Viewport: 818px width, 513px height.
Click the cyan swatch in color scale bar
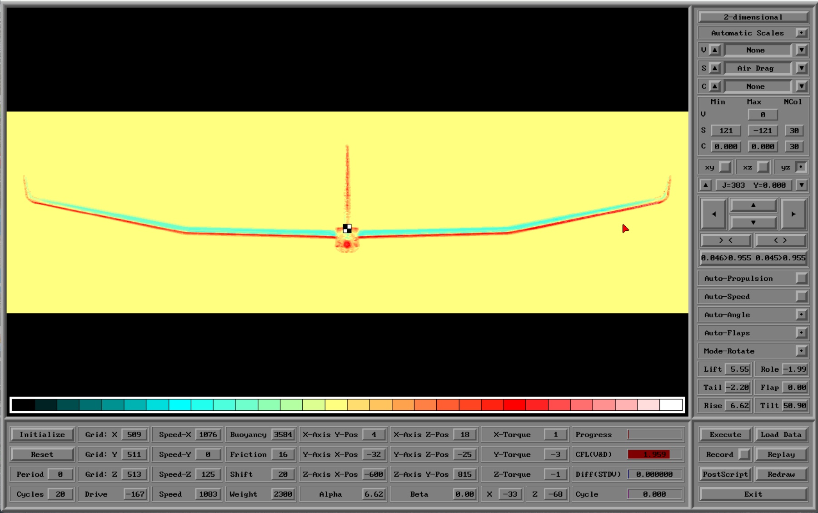(x=180, y=404)
